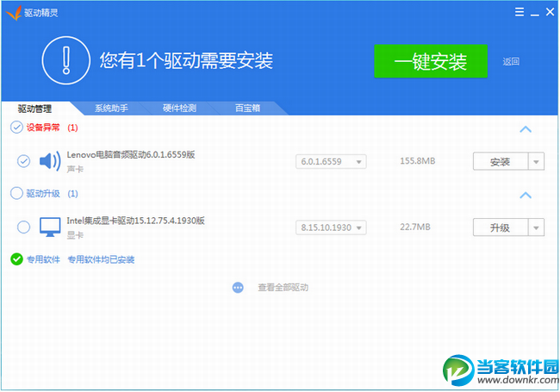Open the 8.15.10.1930 version dropdown
This screenshot has height=392, width=560.
331,227
